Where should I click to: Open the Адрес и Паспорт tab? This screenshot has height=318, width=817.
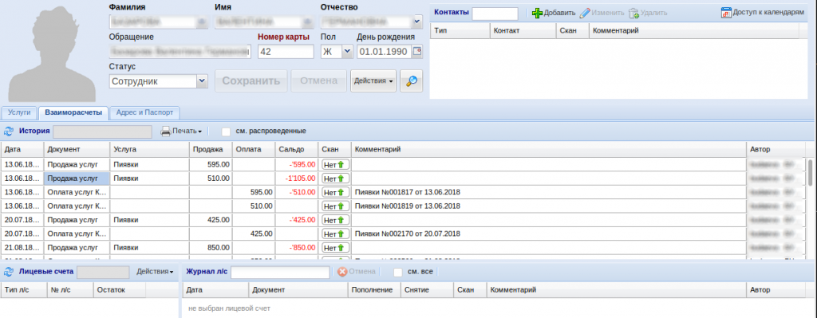[145, 112]
